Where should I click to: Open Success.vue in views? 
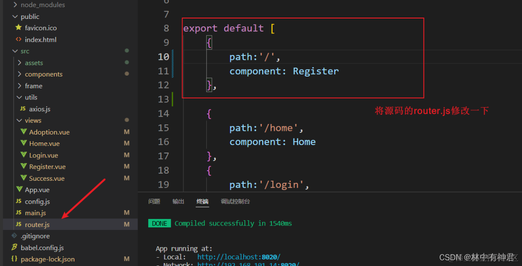[47, 179]
